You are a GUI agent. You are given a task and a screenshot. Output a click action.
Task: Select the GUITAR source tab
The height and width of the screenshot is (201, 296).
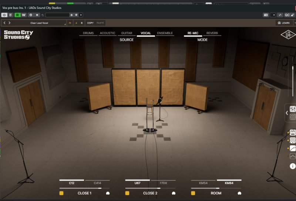[x=127, y=33]
